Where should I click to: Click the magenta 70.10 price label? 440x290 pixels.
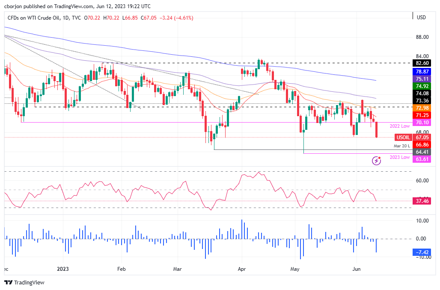(421, 123)
